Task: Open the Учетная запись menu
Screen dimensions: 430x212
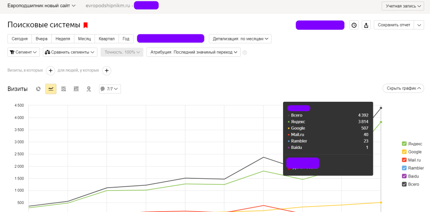Action: 402,6
